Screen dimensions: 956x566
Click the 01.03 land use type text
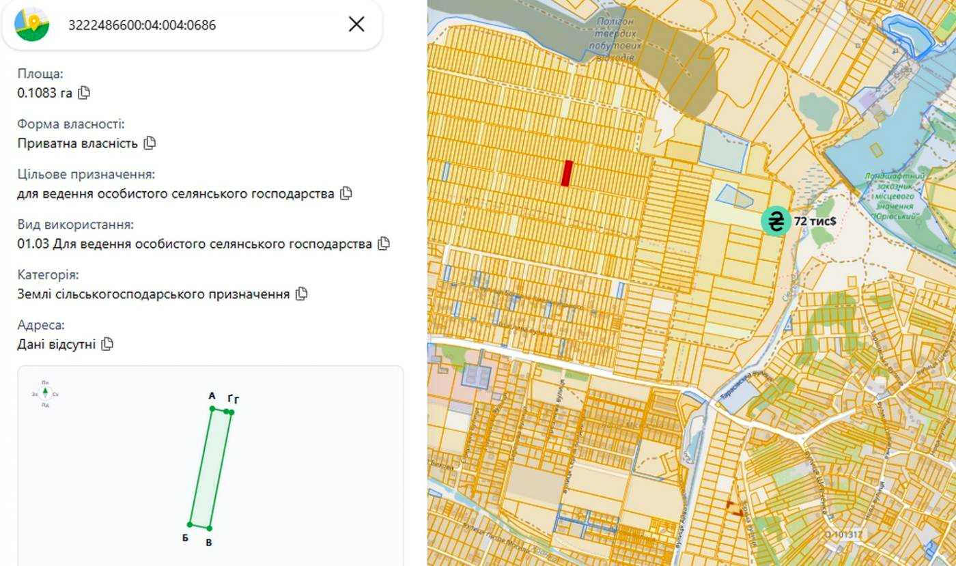[x=195, y=244]
